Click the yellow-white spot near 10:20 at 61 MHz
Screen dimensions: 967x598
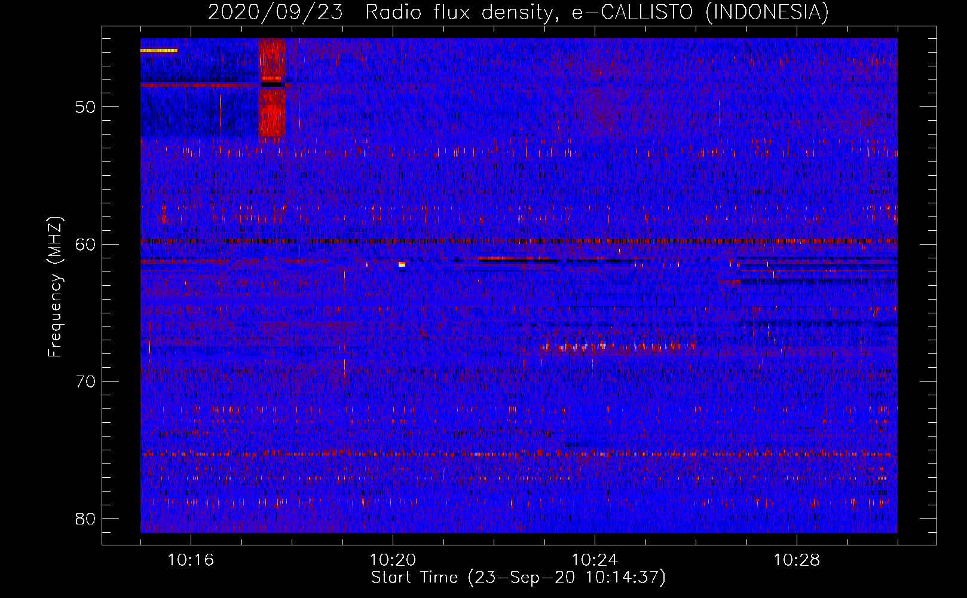[x=402, y=264]
